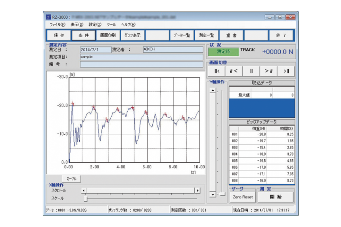Click the first red peak marker on graph
This screenshot has width=341, height=227.
click(x=73, y=104)
